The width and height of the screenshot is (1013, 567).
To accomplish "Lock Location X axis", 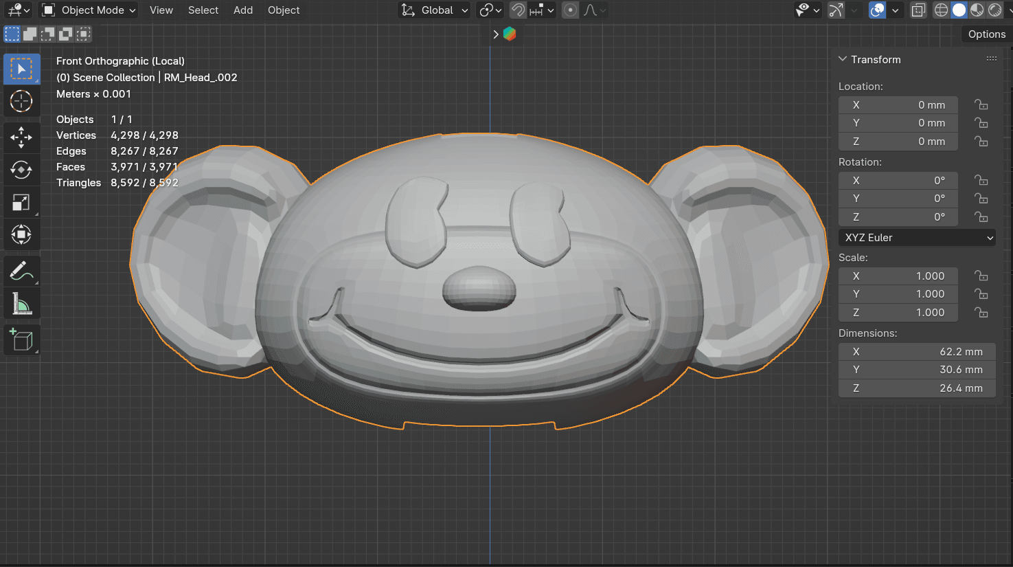I will [981, 105].
